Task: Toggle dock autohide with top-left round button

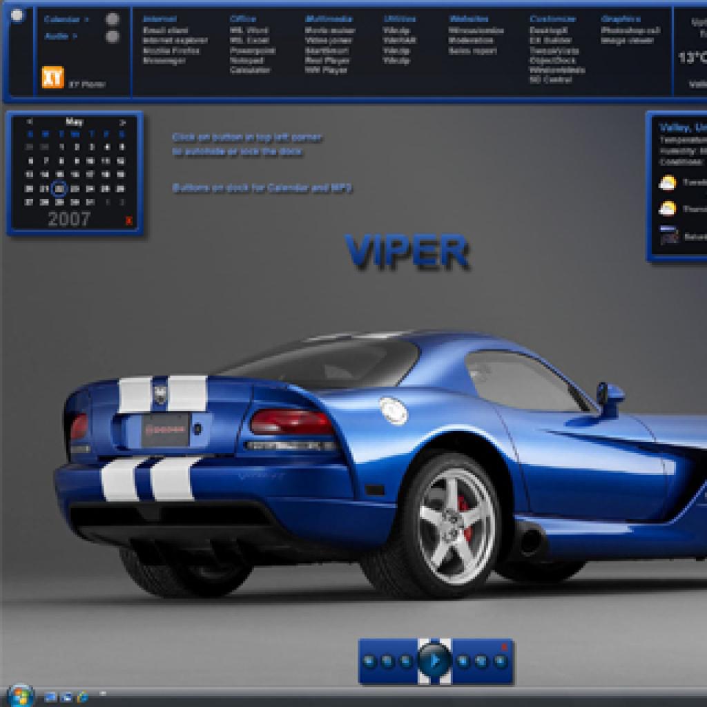Action: click(x=17, y=15)
